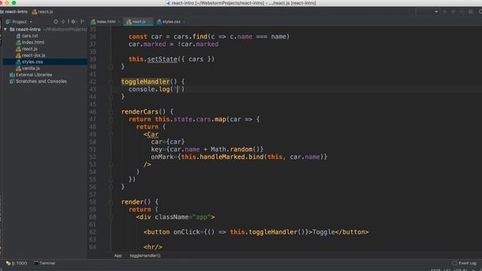Click handleMarked on line 52
482x271 pixels.
pos(223,157)
